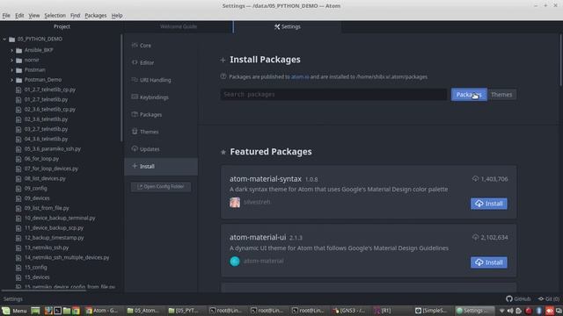The width and height of the screenshot is (563, 316).
Task: Click the silvestreh author avatar
Action: tap(235, 203)
